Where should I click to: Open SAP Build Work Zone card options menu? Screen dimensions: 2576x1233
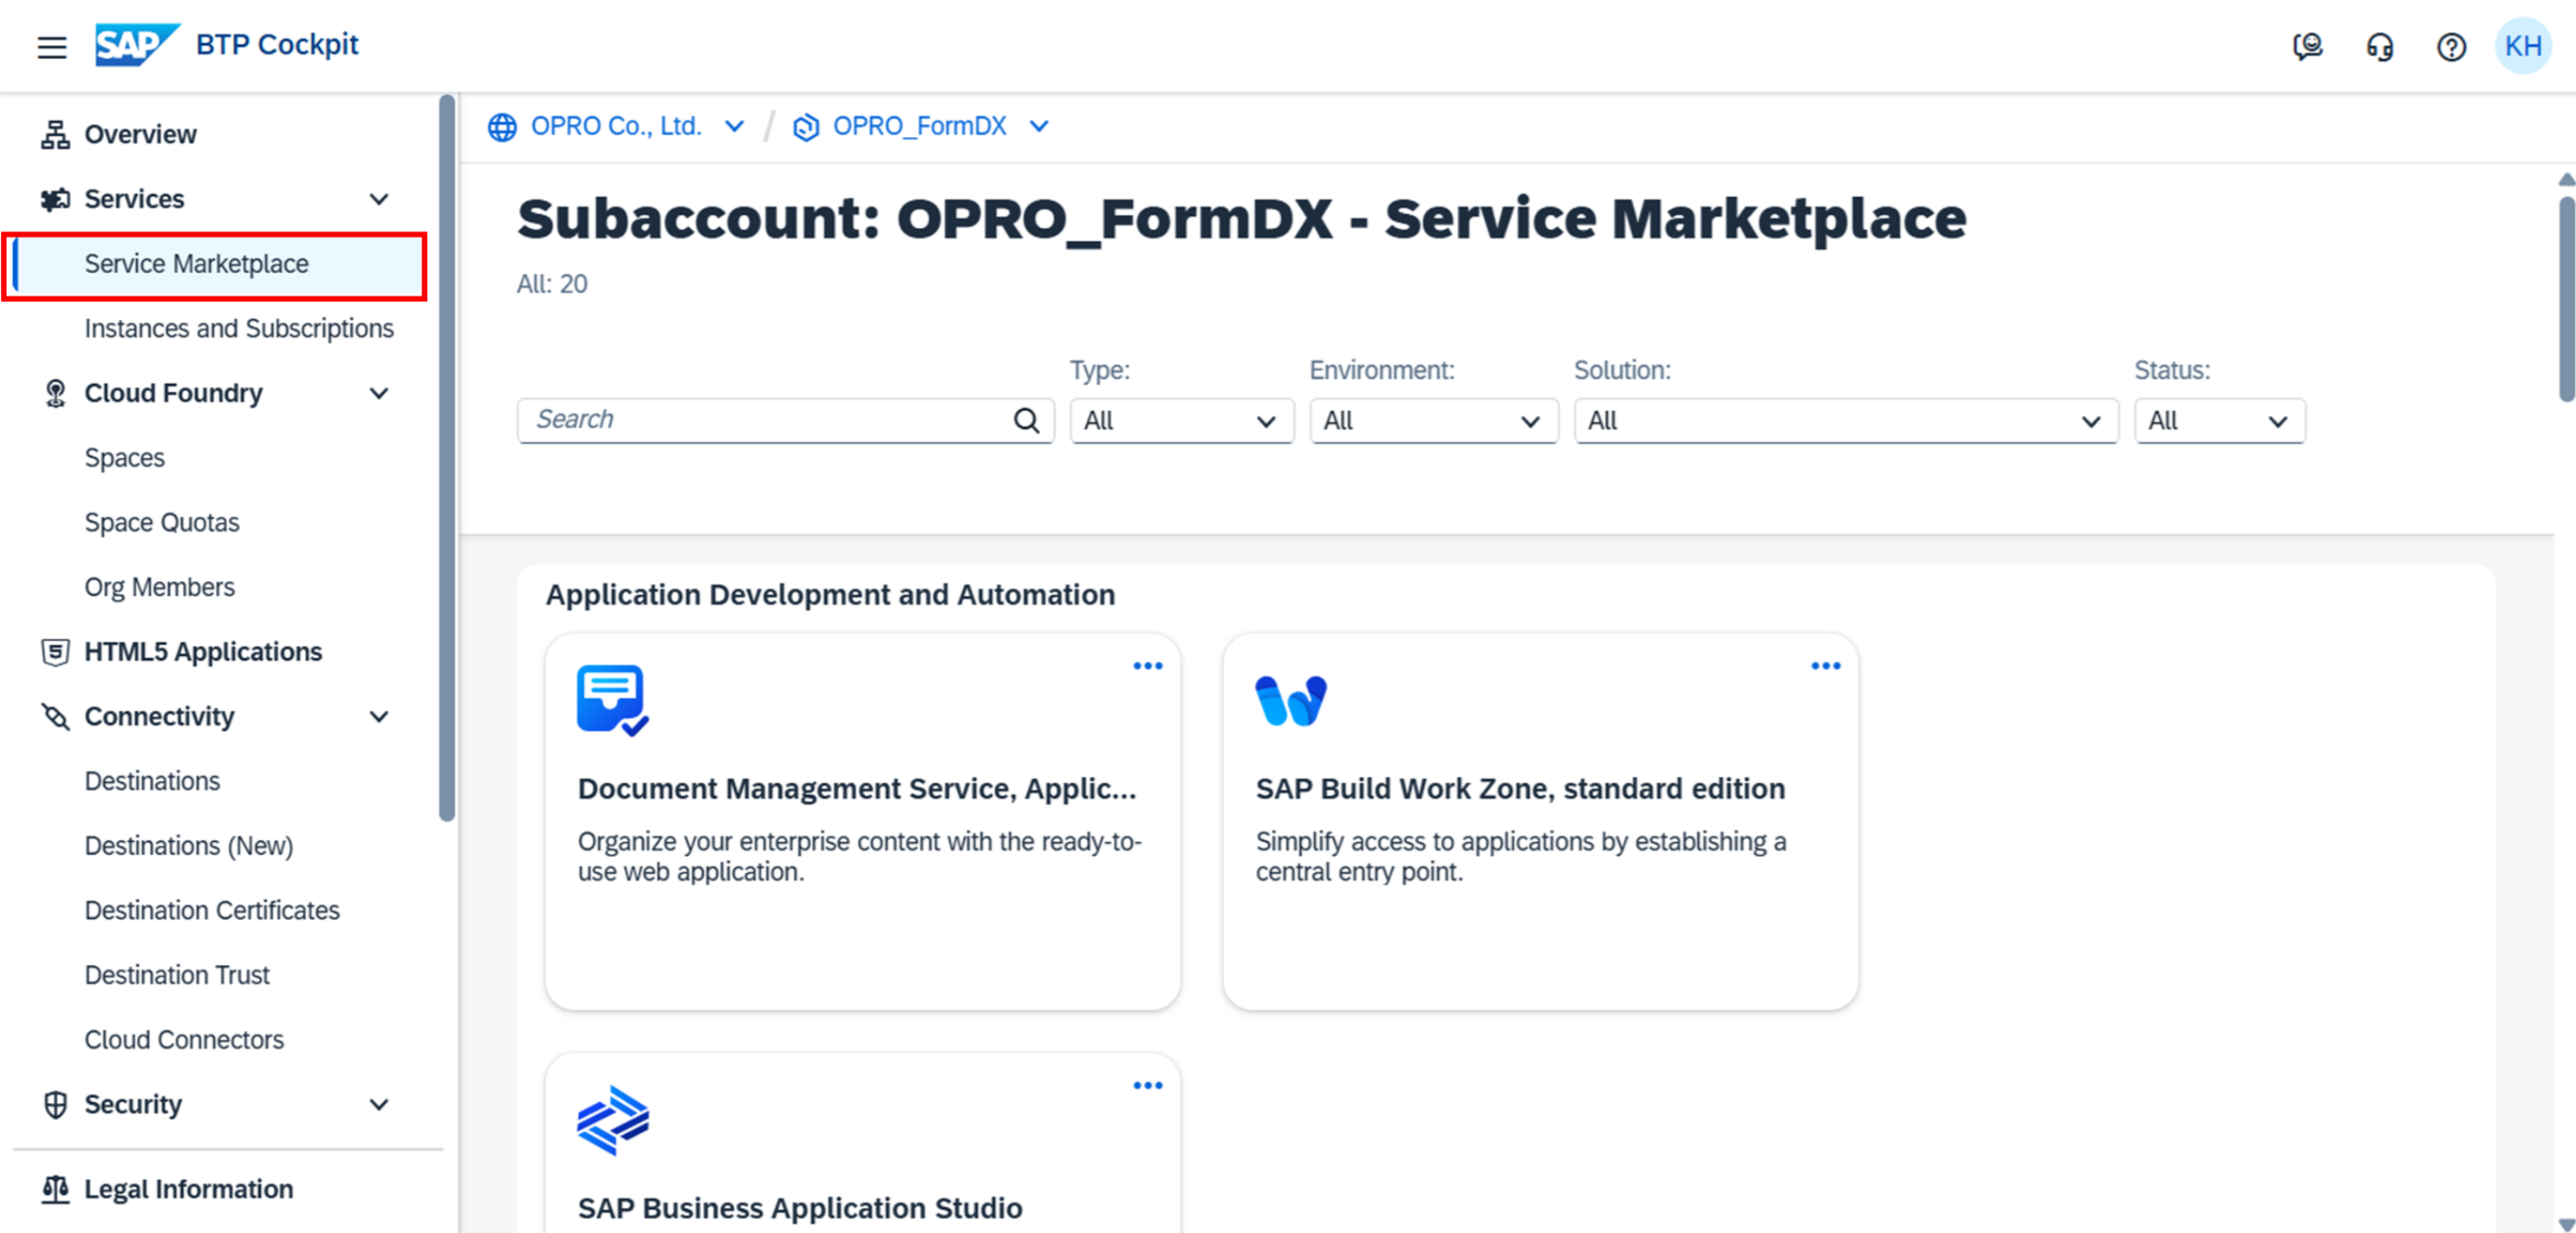tap(1825, 666)
